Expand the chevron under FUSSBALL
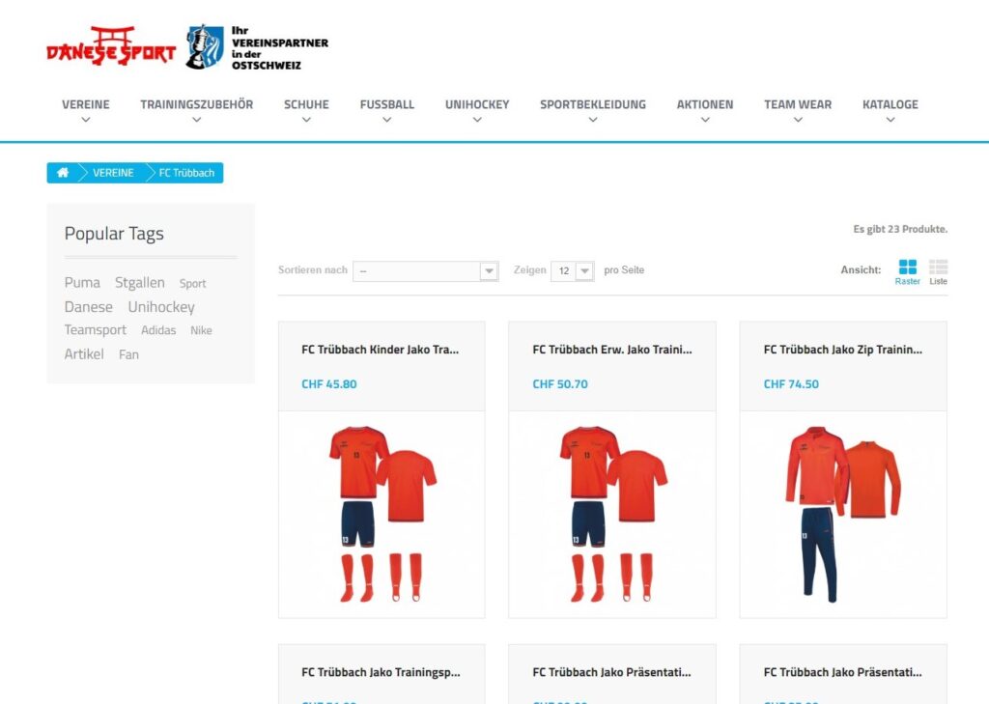This screenshot has height=704, width=989. (x=387, y=119)
